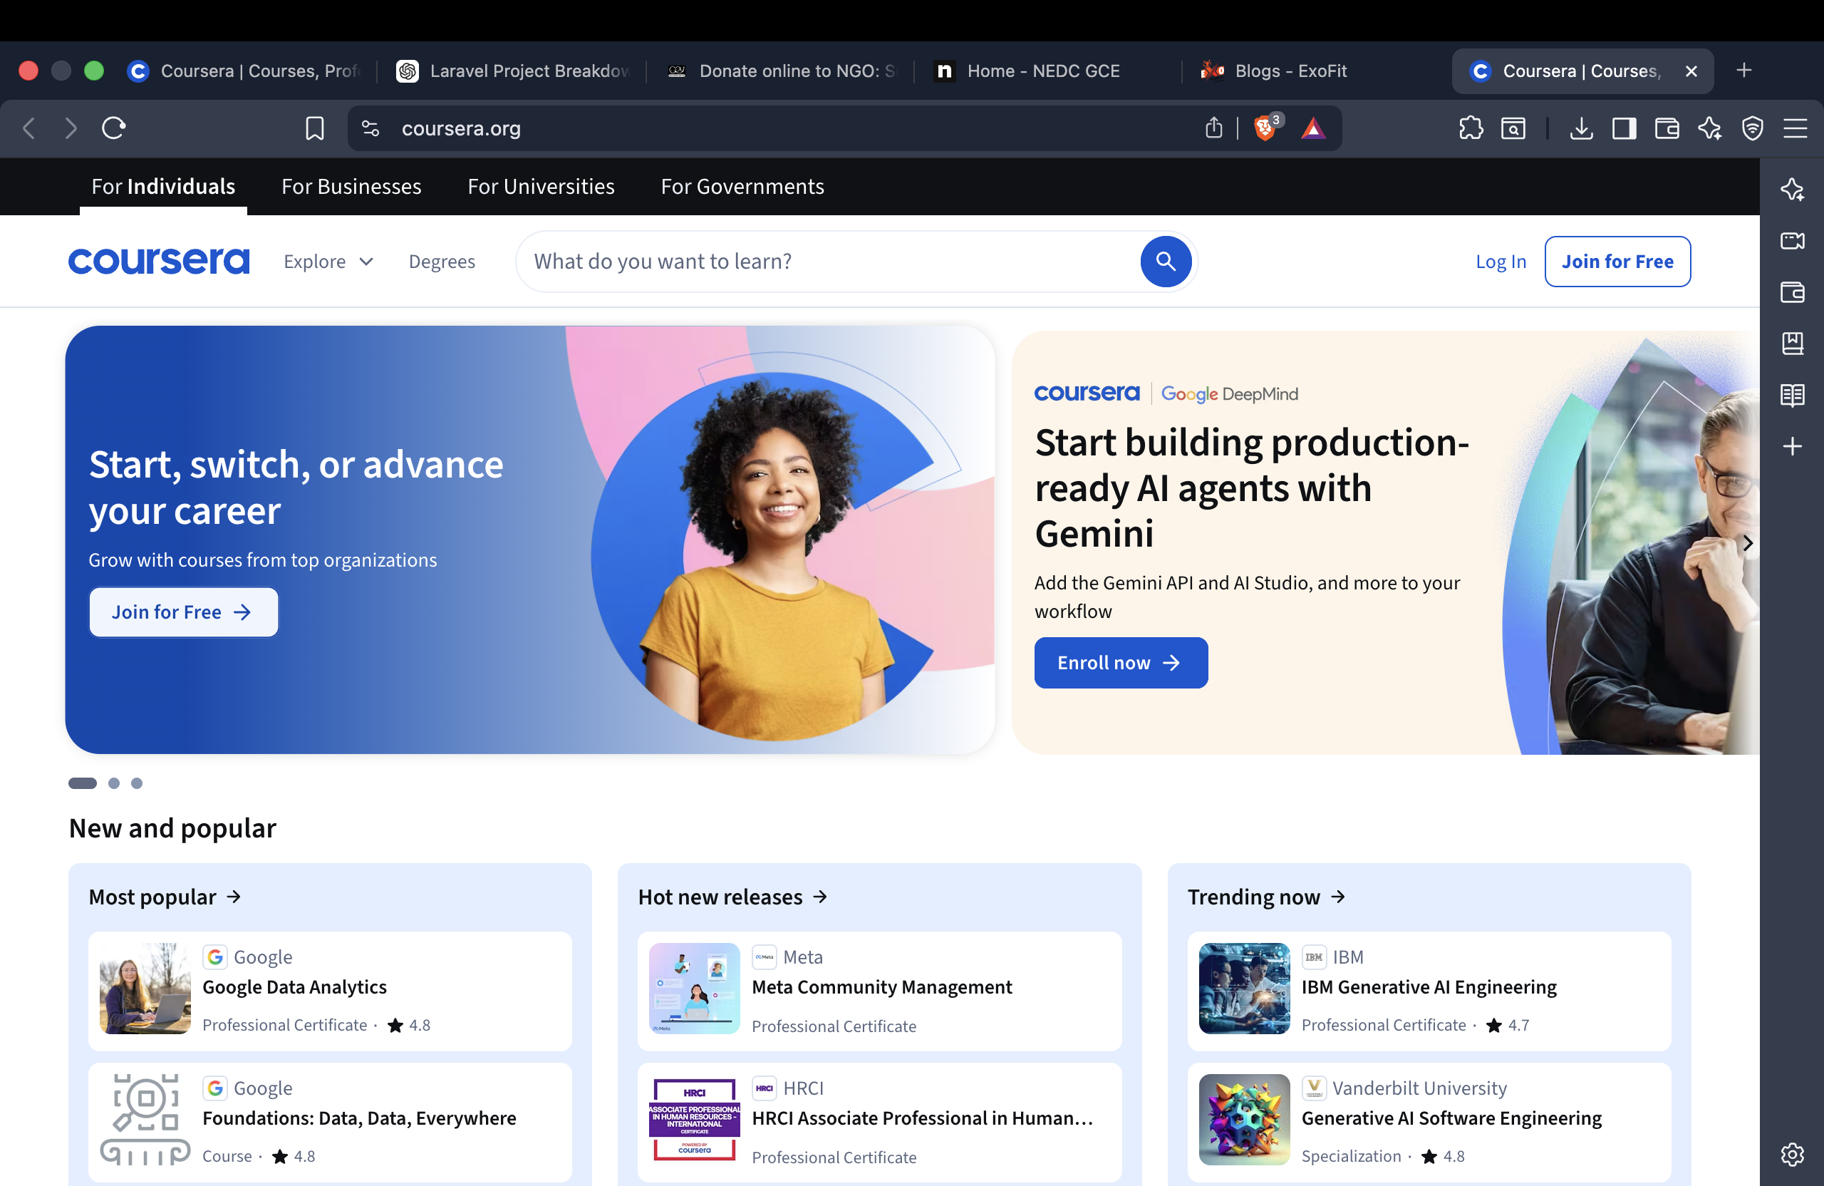Open the extensions puzzle icon
The image size is (1824, 1186).
[x=1470, y=128]
